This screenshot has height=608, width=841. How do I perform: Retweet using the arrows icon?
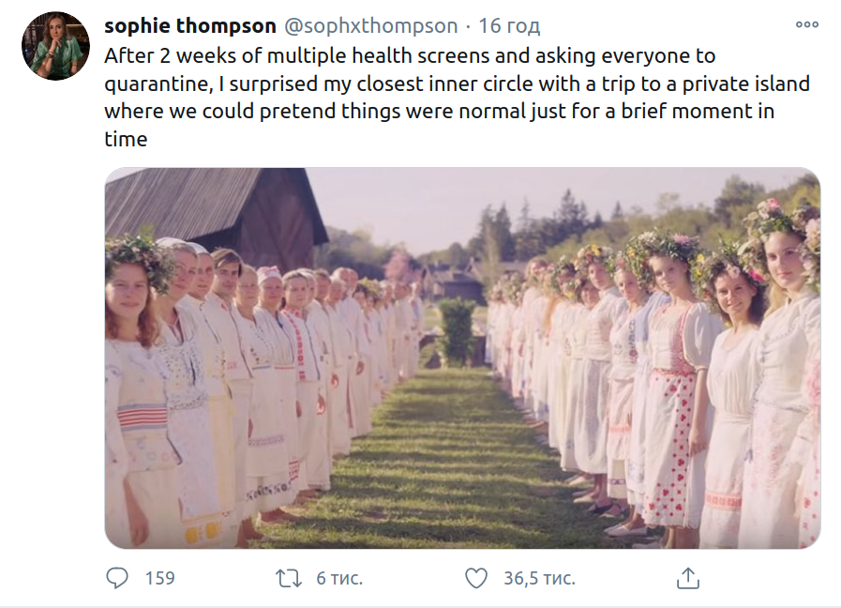pyautogui.click(x=288, y=577)
